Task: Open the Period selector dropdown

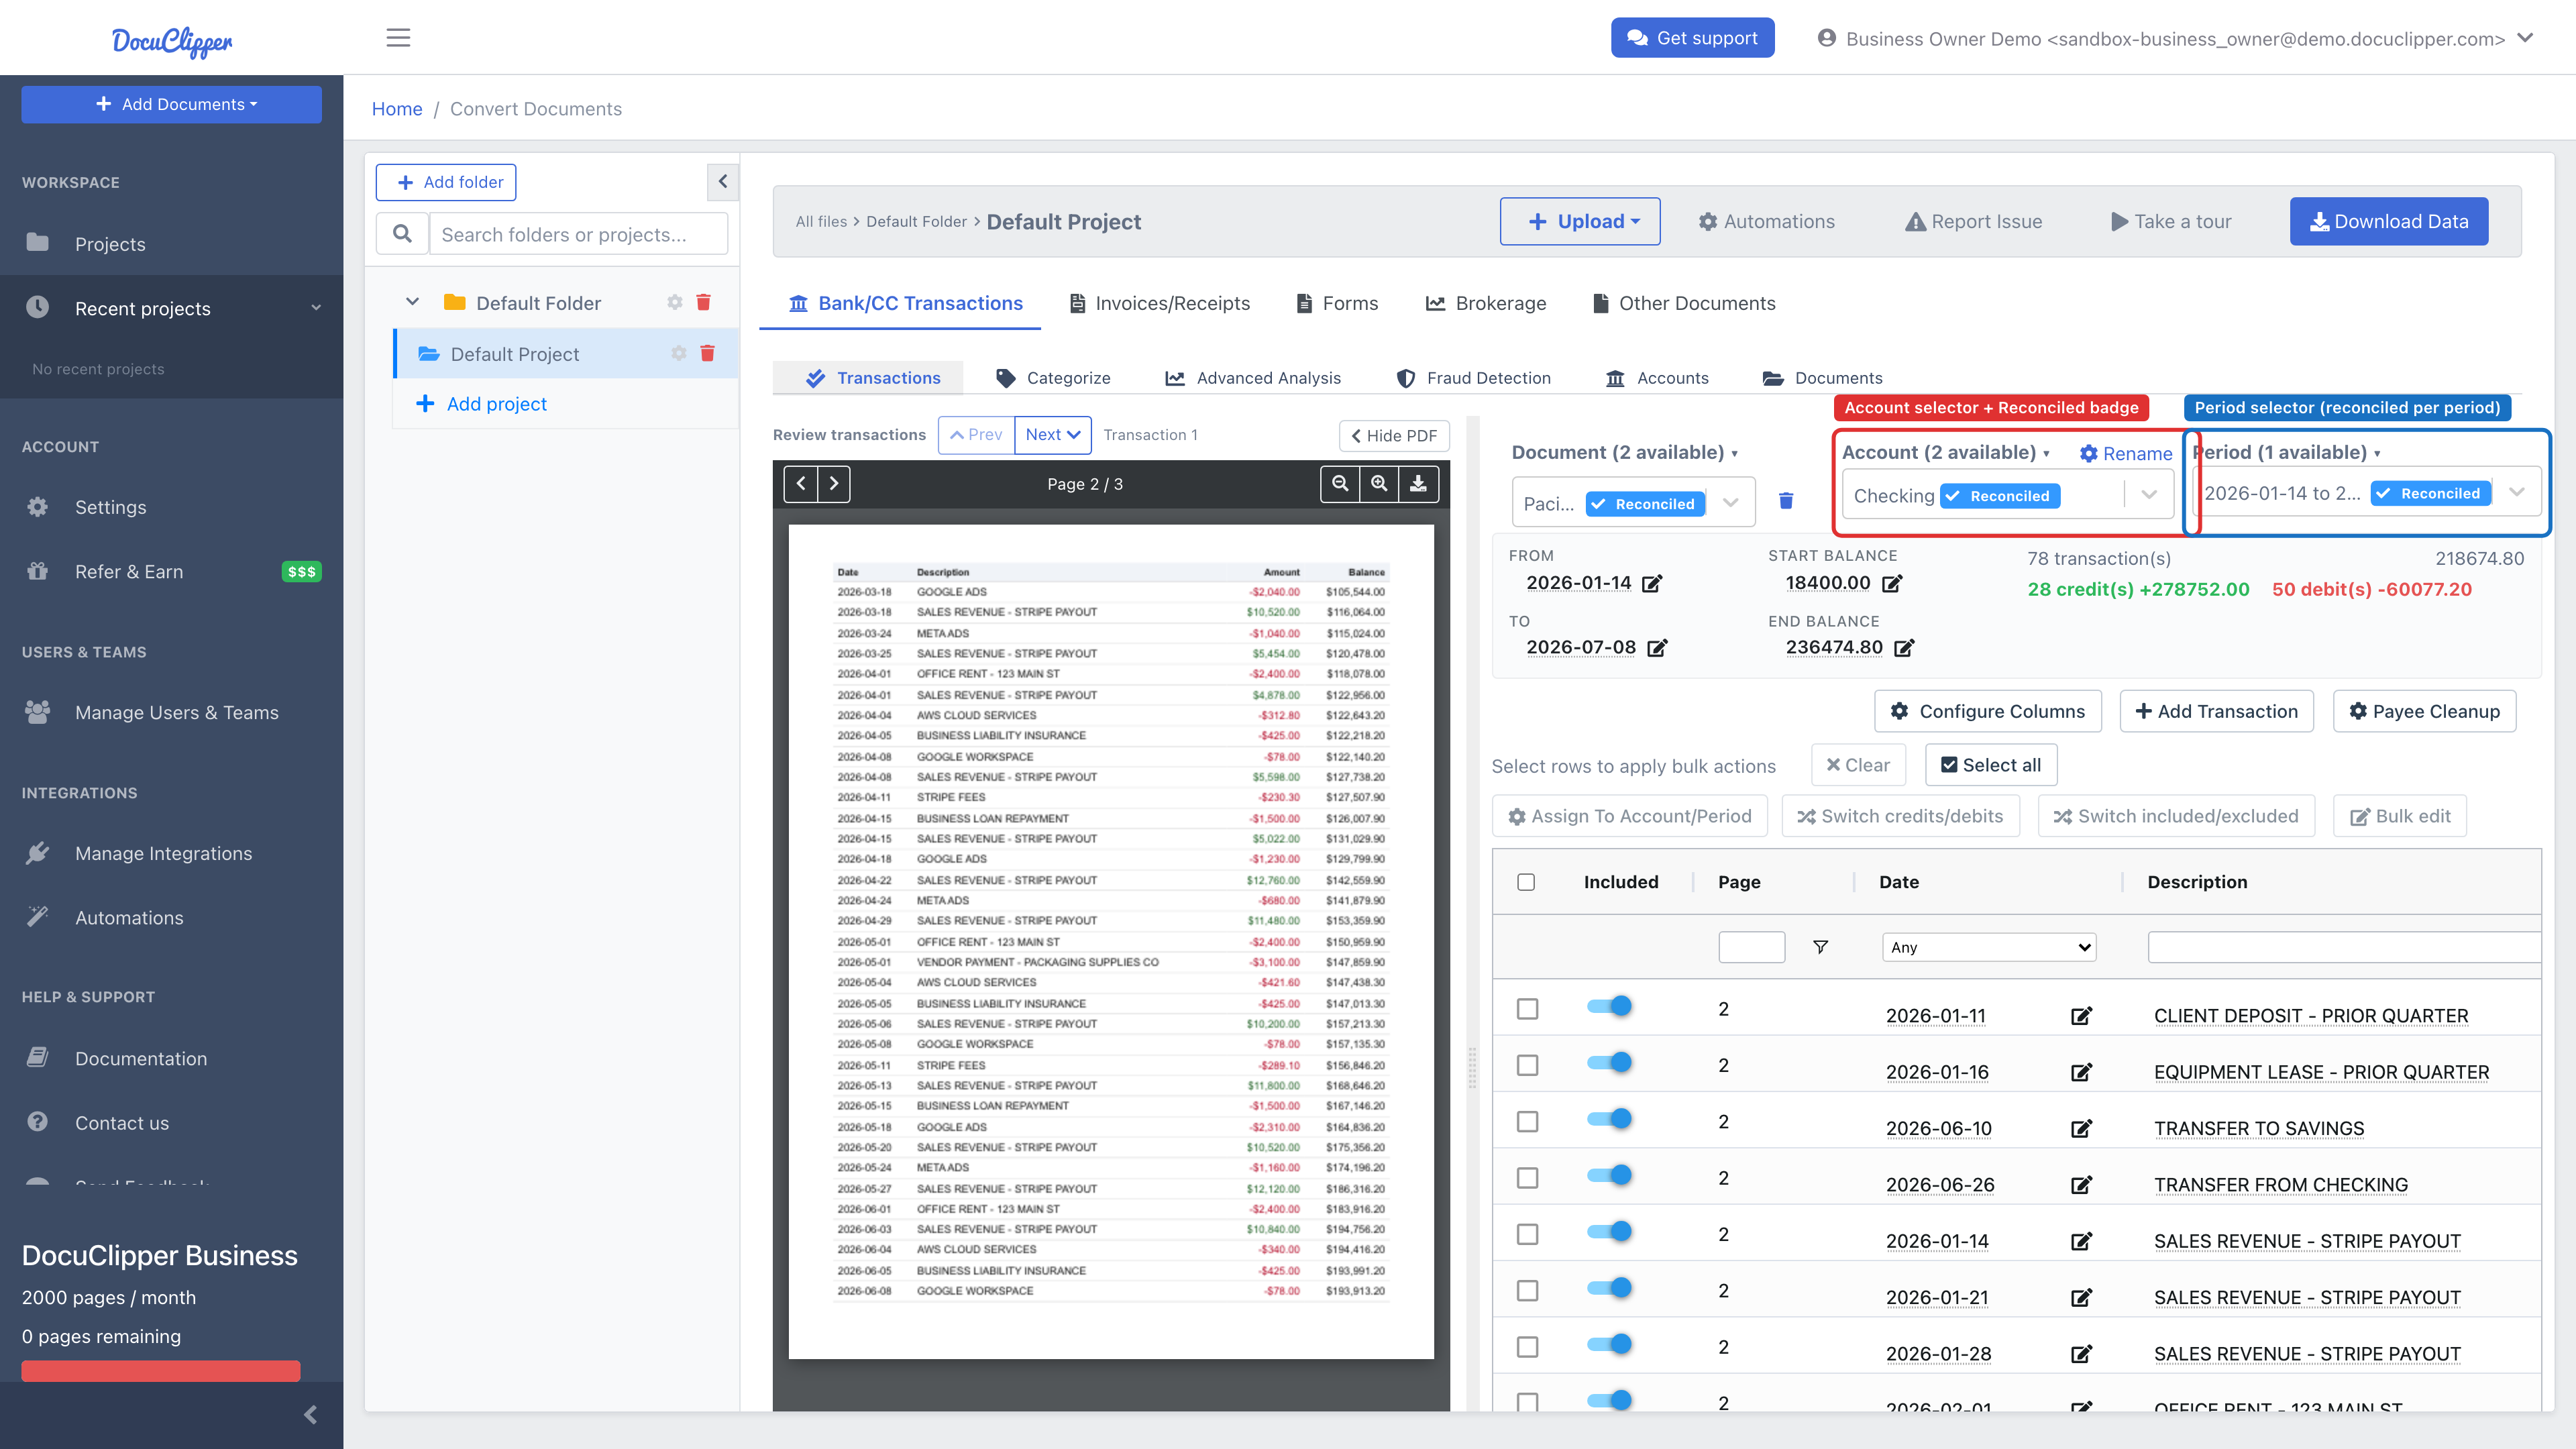Action: click(2366, 493)
